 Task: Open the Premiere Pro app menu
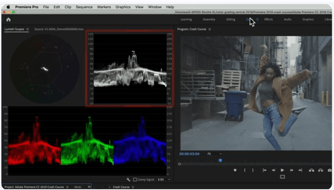pos(26,7)
